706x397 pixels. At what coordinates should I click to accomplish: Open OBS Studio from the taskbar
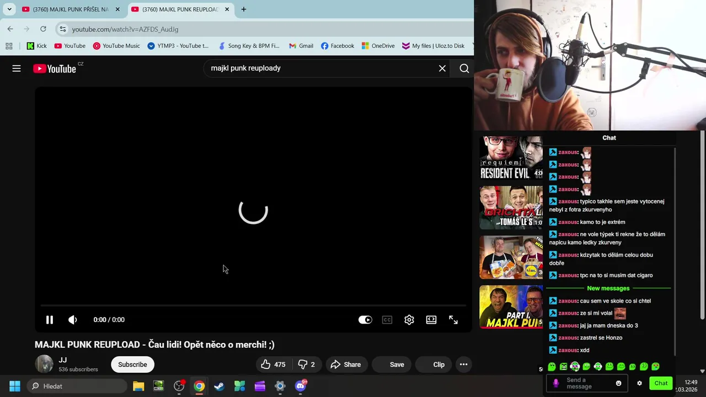[x=179, y=386]
